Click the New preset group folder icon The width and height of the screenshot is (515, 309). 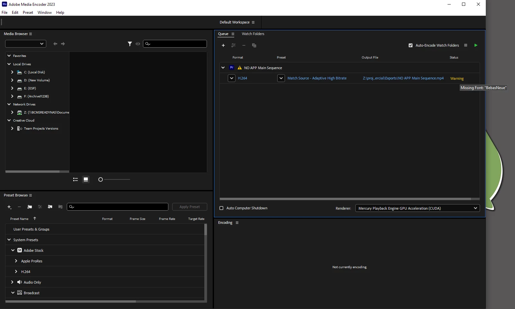point(30,207)
